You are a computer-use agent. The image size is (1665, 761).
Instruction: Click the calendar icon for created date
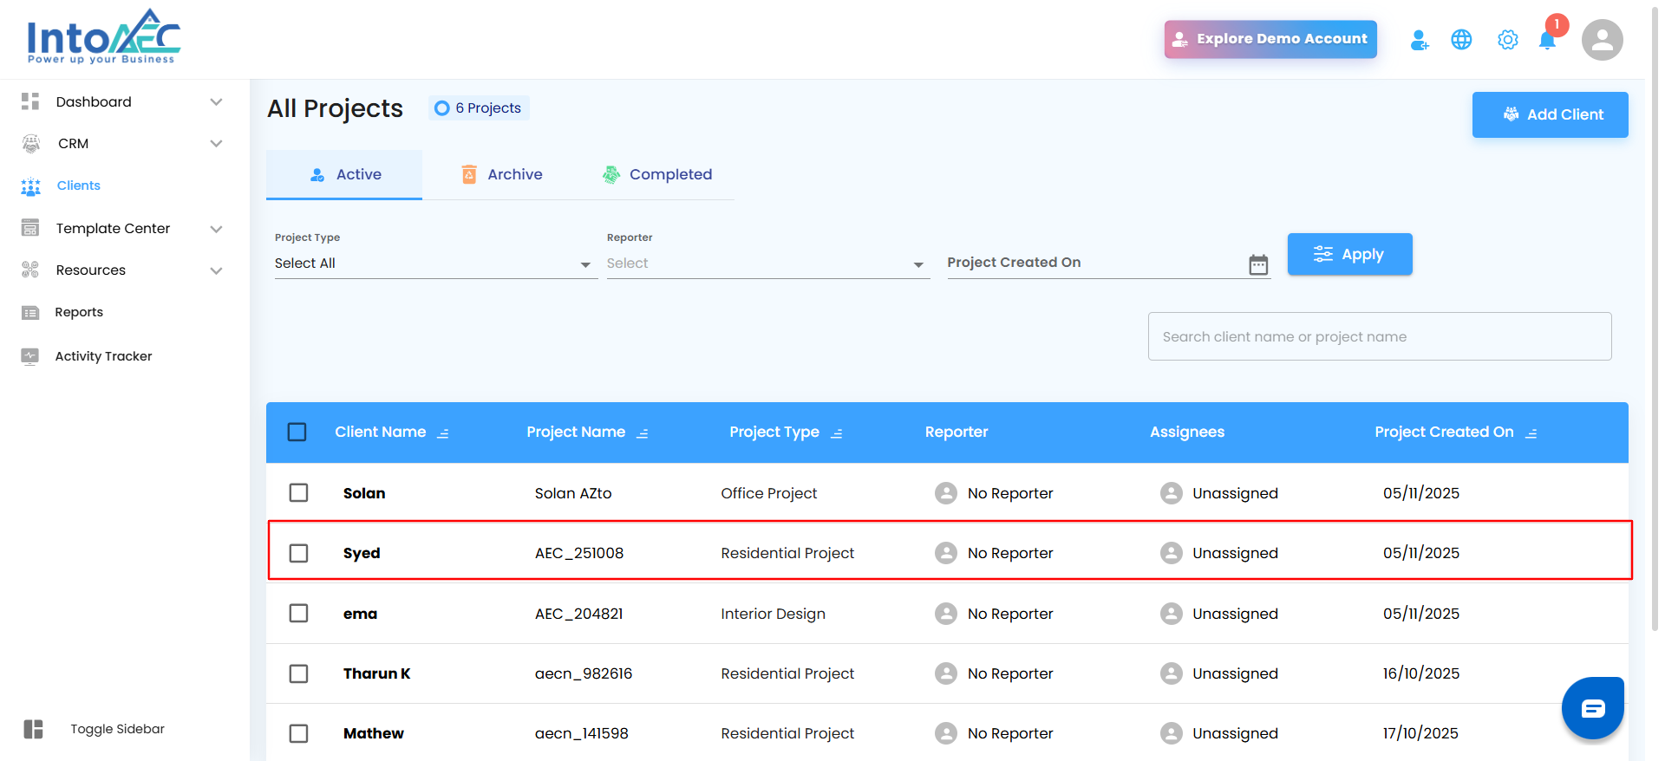click(1258, 264)
